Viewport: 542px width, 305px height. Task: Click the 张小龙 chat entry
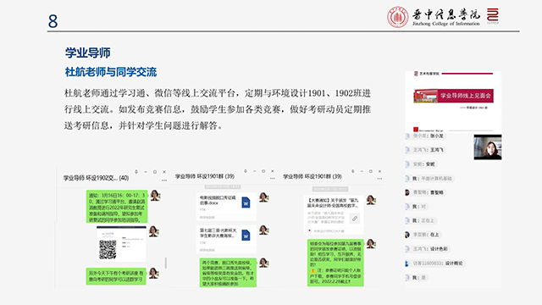pos(428,136)
